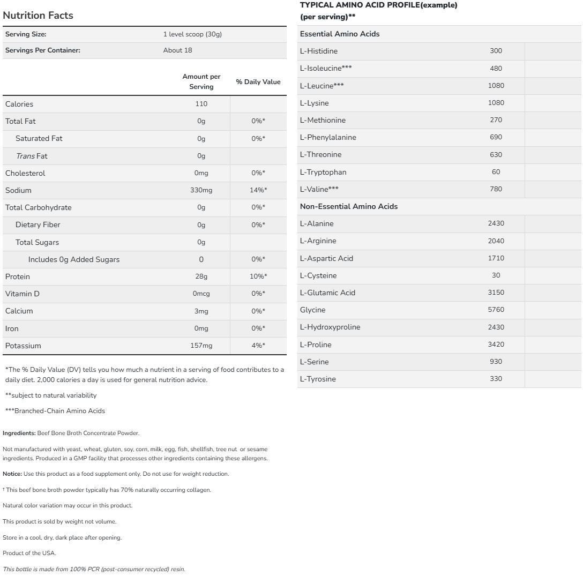
Task: Click the L-Tryptophan value of 60
Action: tap(496, 172)
